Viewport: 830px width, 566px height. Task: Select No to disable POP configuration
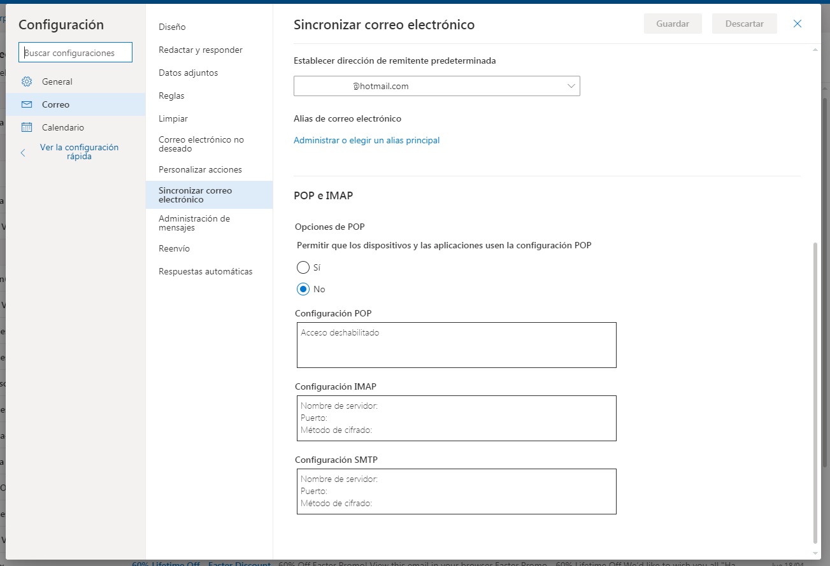[303, 289]
